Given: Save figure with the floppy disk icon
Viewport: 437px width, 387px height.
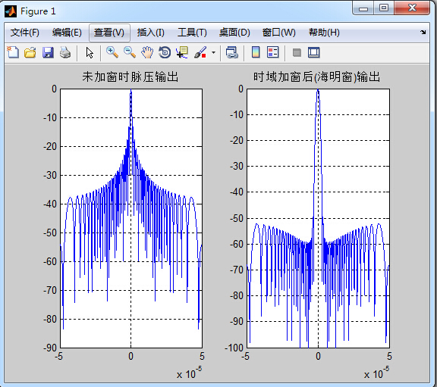Looking at the screenshot, I should (x=48, y=52).
